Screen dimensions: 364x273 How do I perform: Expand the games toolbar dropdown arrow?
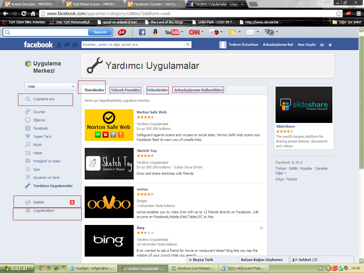pos(221,32)
